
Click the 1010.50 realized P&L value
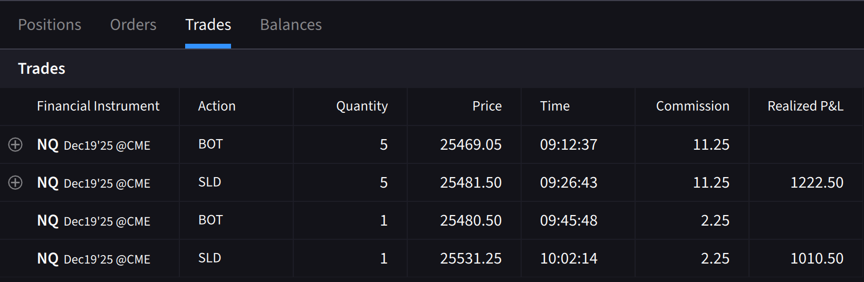pyautogui.click(x=817, y=258)
